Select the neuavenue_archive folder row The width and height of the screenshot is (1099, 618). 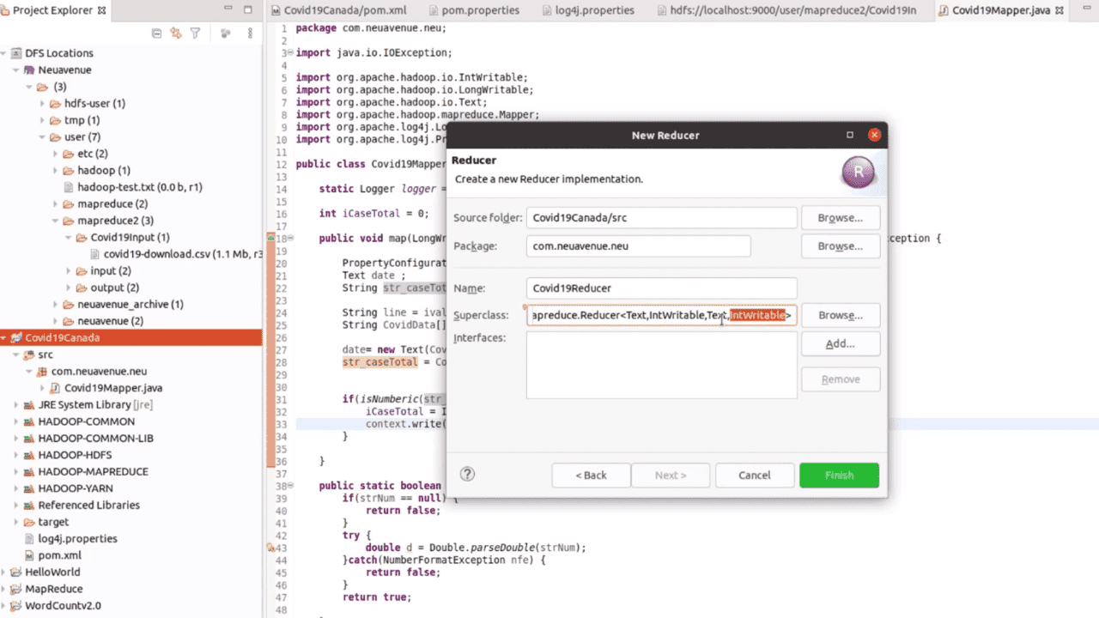click(x=131, y=305)
